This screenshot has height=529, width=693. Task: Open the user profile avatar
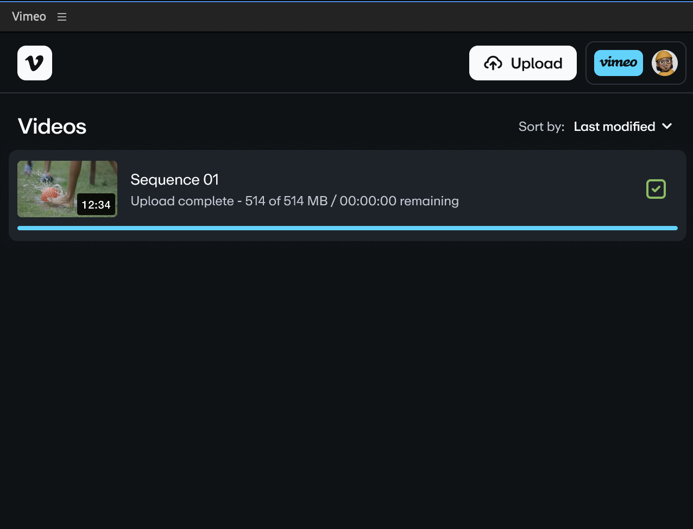point(664,63)
